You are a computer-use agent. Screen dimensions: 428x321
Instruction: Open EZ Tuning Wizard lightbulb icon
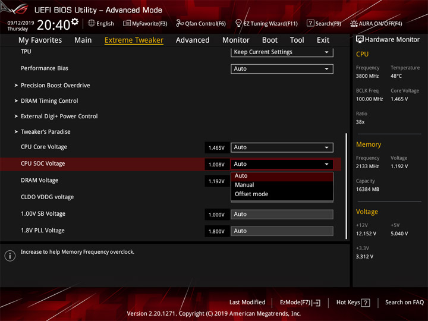(x=238, y=23)
